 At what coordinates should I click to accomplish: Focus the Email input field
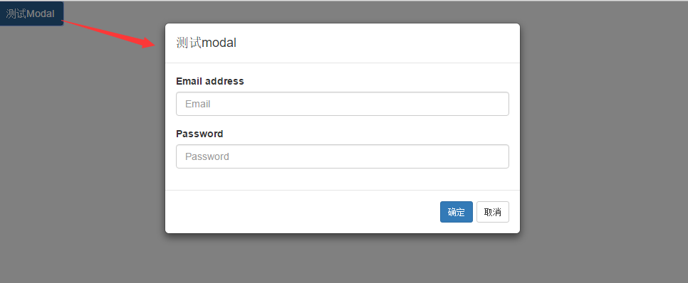tap(343, 104)
